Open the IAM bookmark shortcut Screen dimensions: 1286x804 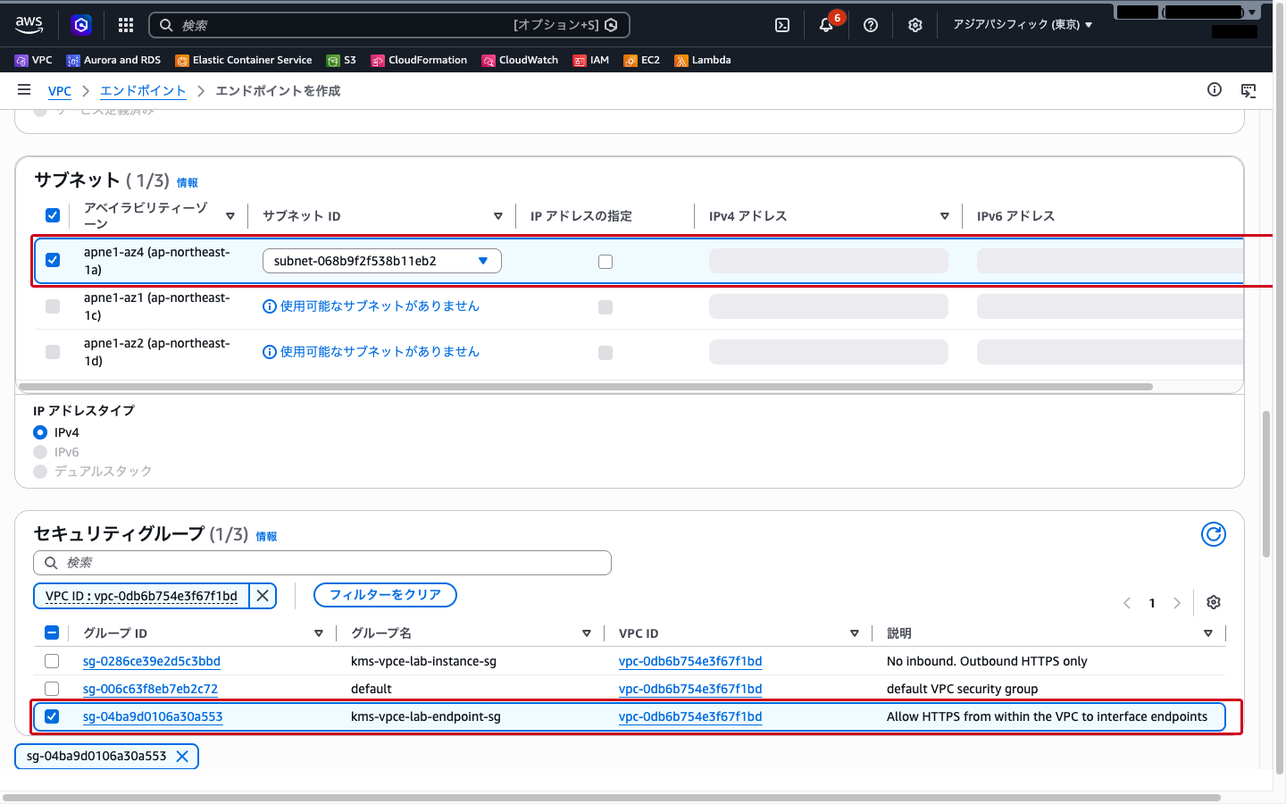(x=591, y=60)
